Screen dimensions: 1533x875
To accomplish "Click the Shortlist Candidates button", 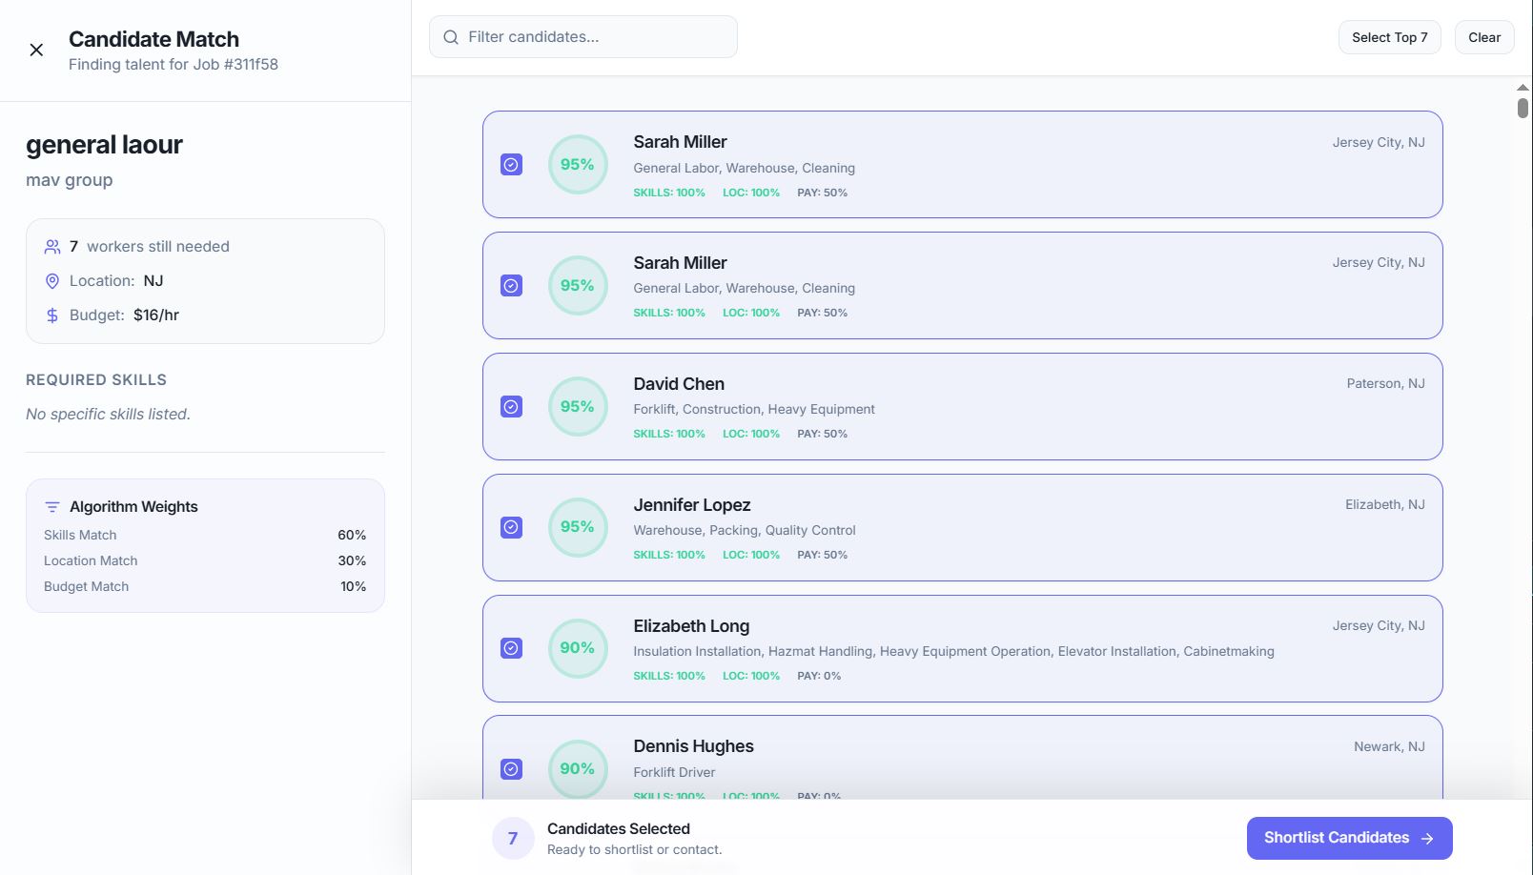I will tap(1348, 838).
